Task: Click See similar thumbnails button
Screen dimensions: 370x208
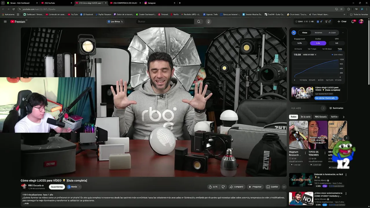Action: click(326, 98)
